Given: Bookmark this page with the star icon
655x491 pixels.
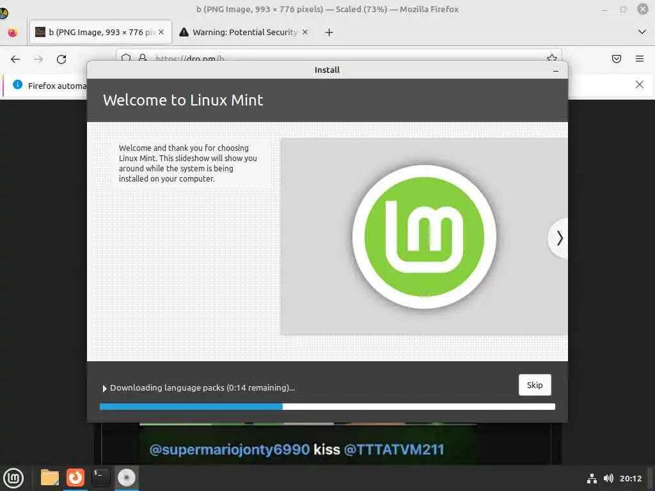Looking at the screenshot, I should click(x=552, y=58).
